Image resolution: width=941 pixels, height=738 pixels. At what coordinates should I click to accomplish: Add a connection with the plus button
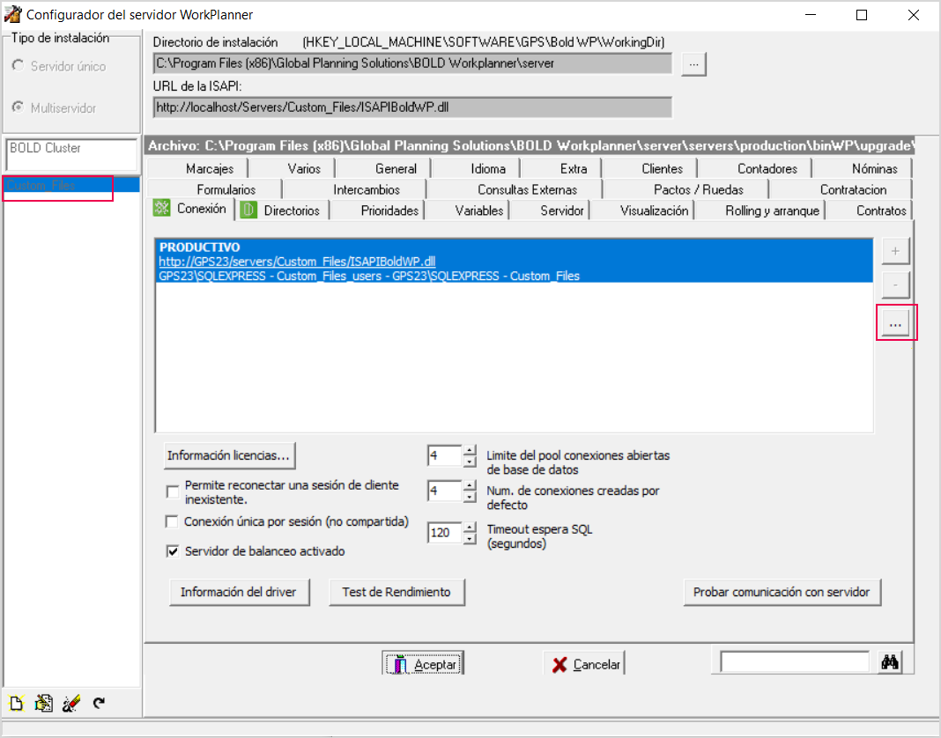pyautogui.click(x=895, y=251)
